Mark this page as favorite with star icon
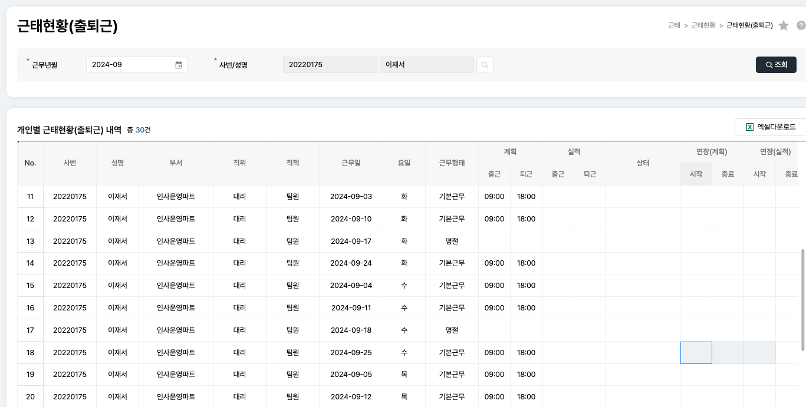The height and width of the screenshot is (407, 806). (784, 26)
